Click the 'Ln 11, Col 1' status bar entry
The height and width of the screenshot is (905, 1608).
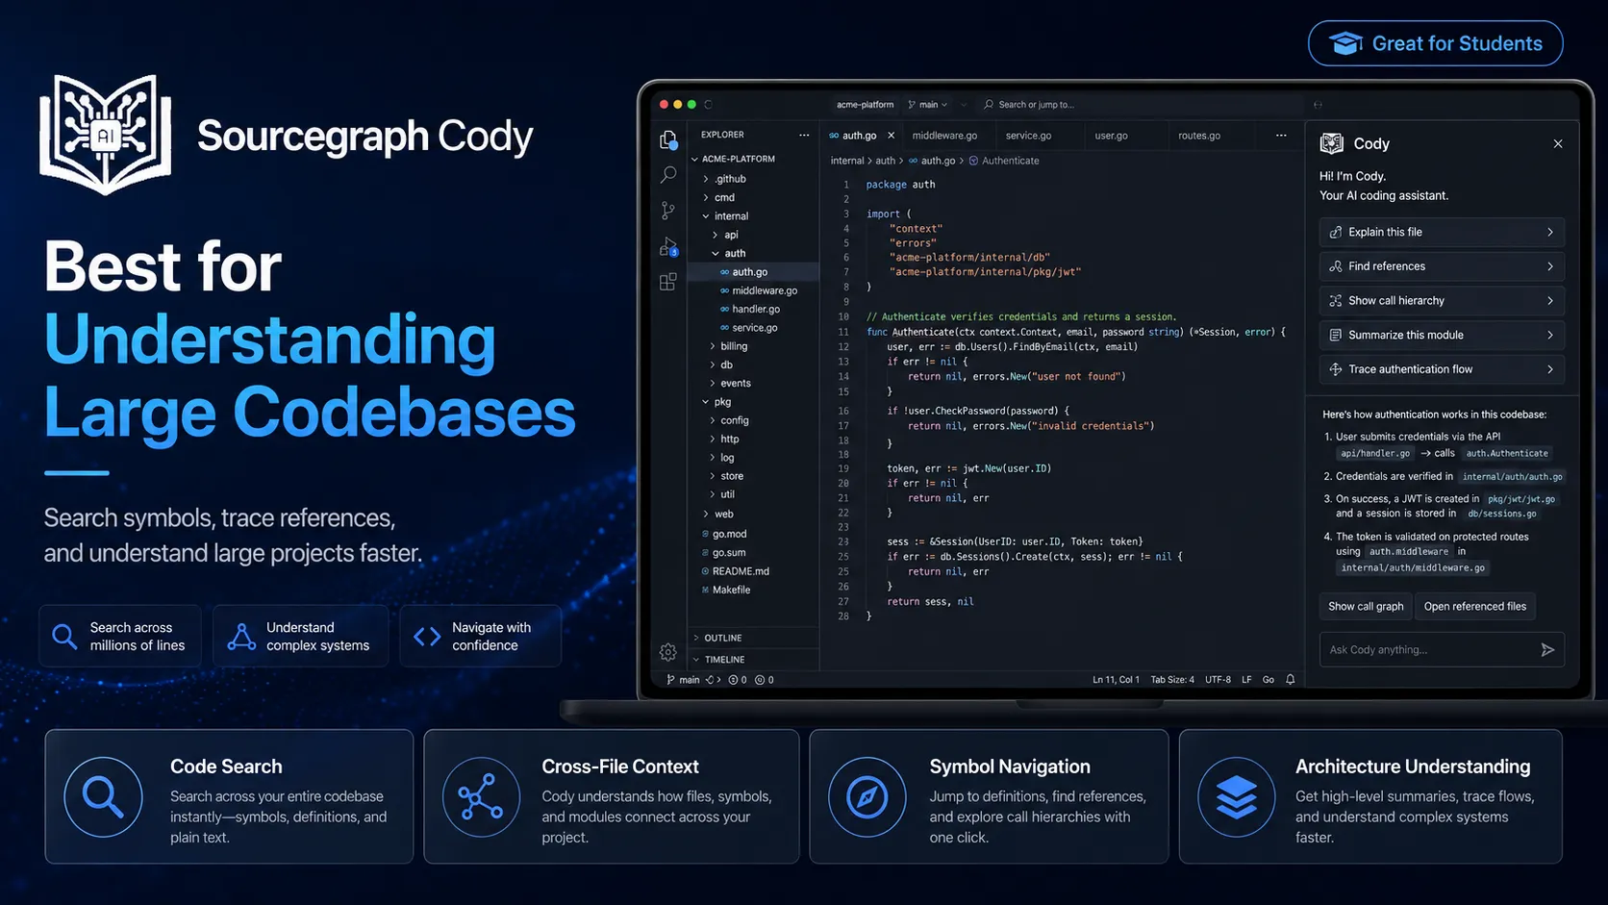pos(1116,680)
